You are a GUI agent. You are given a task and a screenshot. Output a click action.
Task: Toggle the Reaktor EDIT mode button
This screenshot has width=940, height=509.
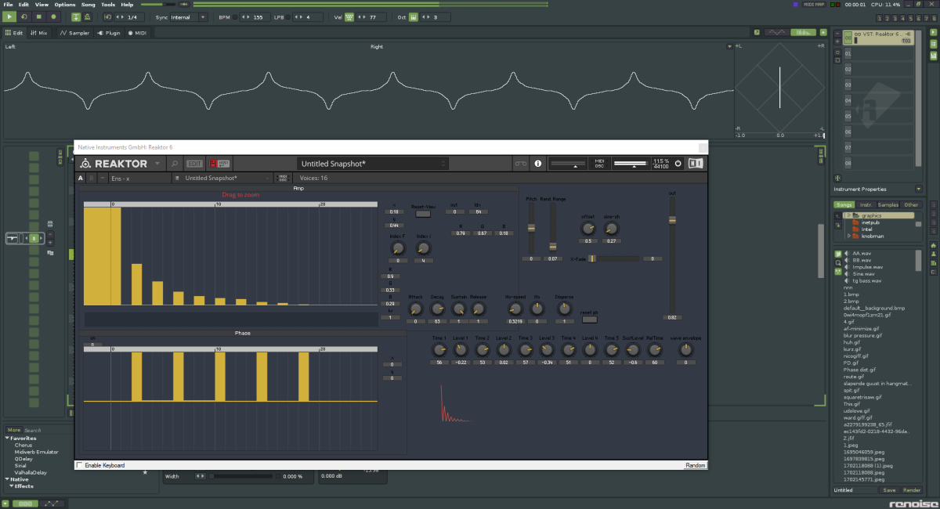click(x=194, y=164)
